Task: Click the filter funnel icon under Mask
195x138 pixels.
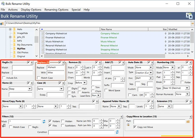Action: [x=4, y=126]
